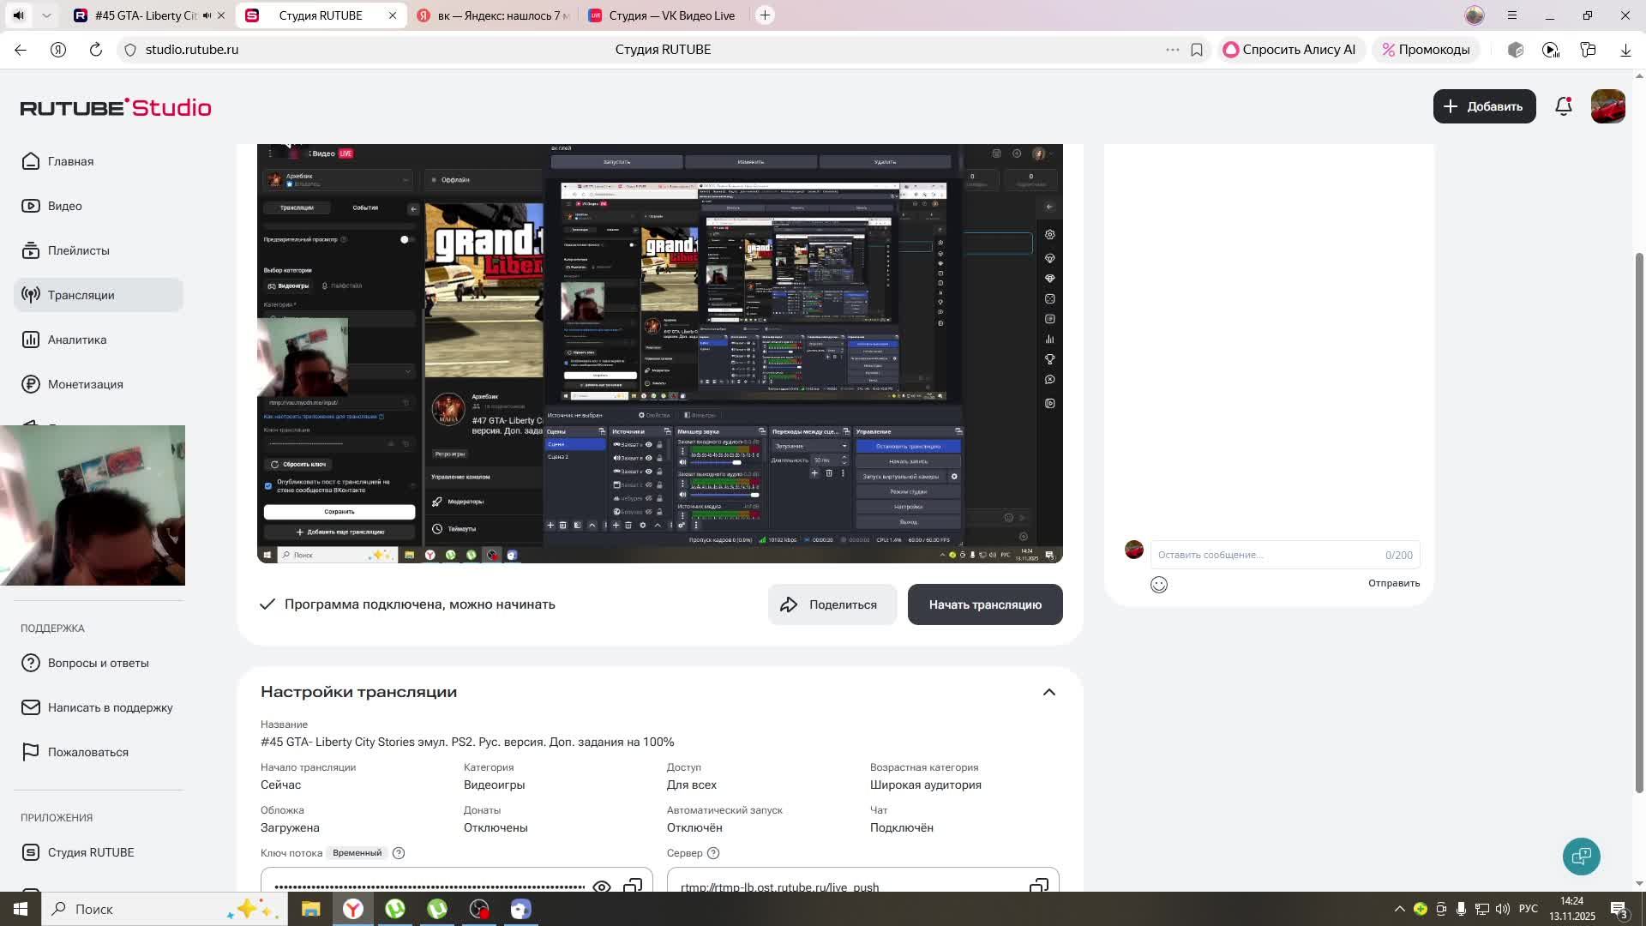Expand the browser tab list chevron
Image resolution: width=1646 pixels, height=926 pixels.
coord(47,15)
